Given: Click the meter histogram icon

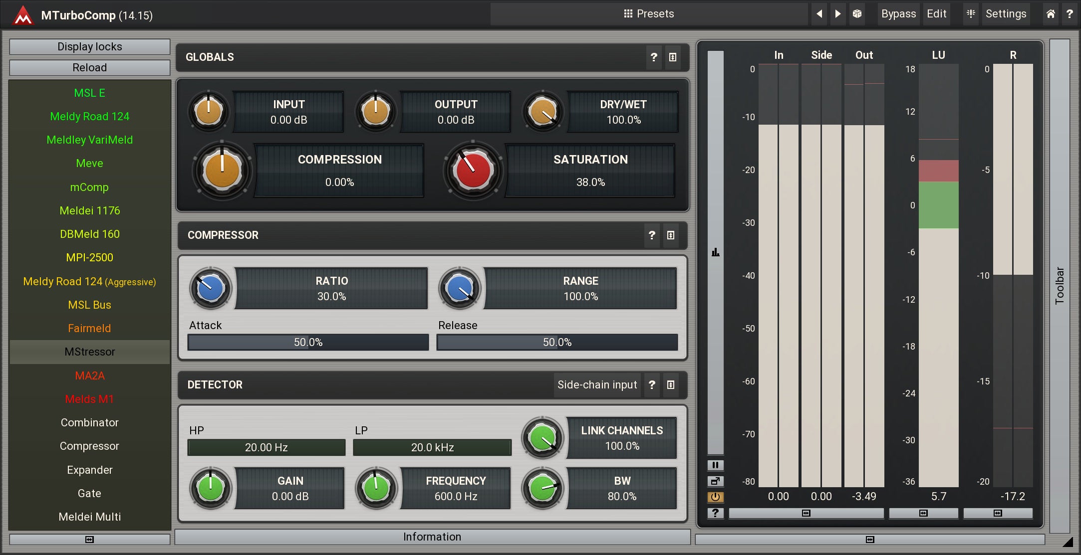Looking at the screenshot, I should point(715,252).
